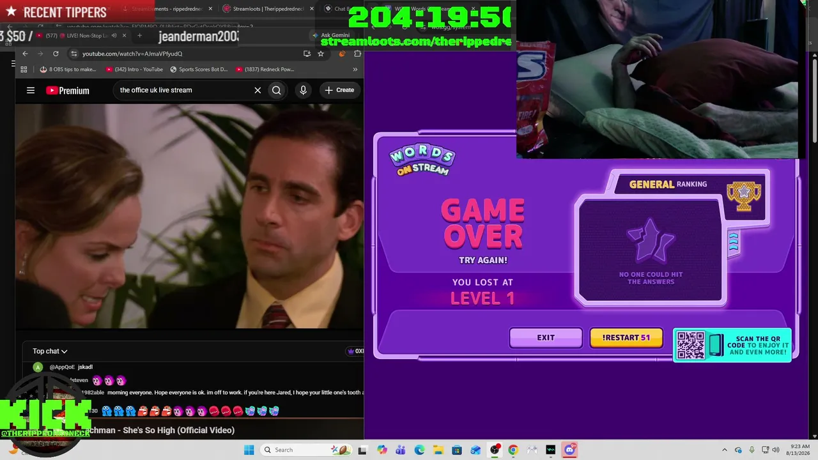Switch to OBS Studio on the taskbar

495,450
